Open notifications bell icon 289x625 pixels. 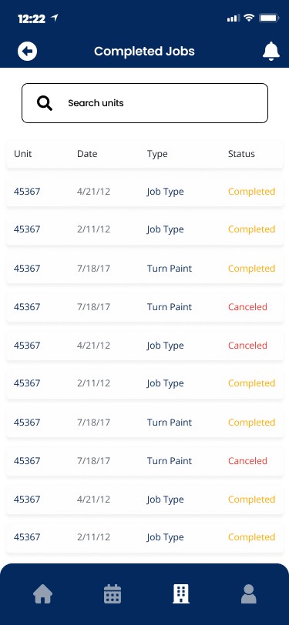click(x=271, y=51)
